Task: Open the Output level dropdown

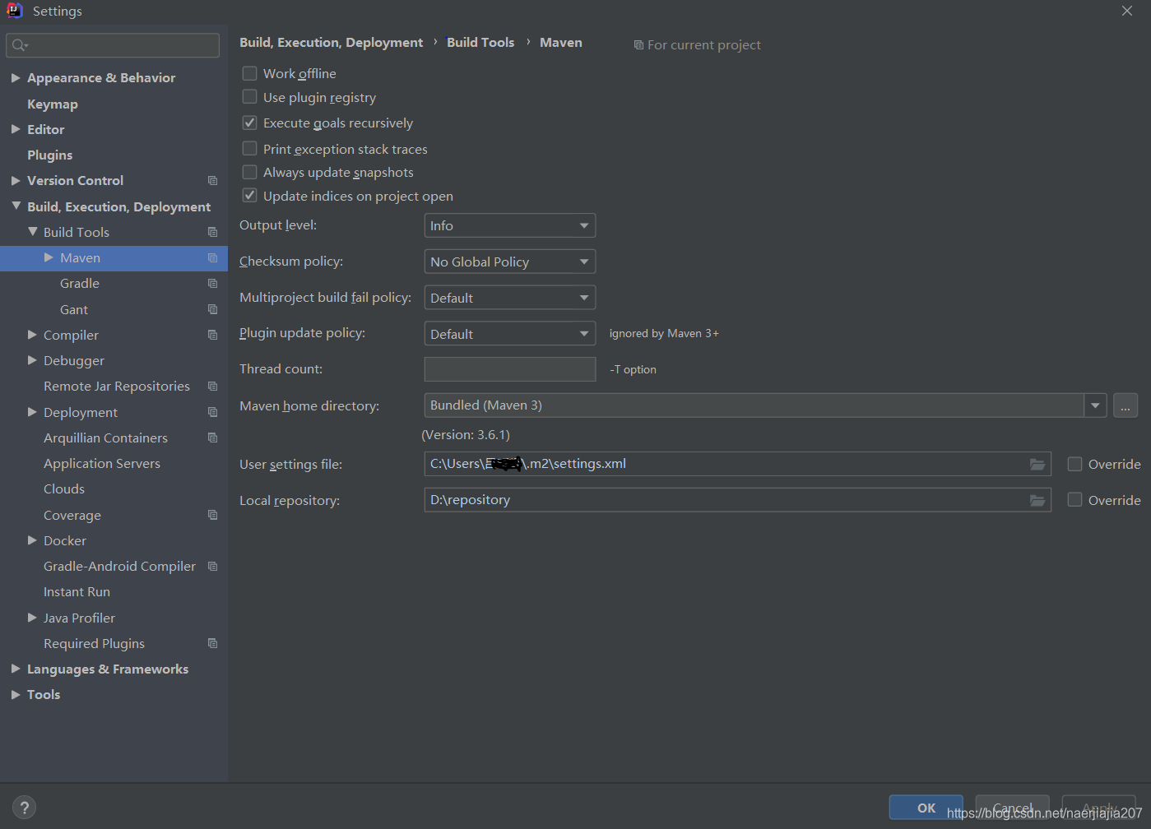Action: point(510,225)
